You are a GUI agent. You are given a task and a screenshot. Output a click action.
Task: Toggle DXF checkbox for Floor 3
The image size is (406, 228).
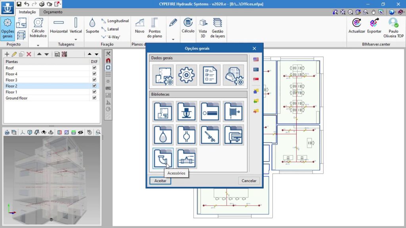(94, 80)
